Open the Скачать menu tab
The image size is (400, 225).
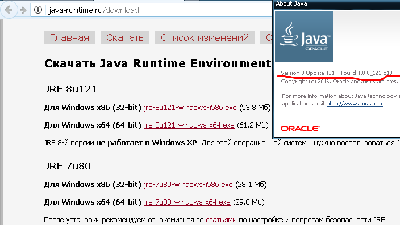point(125,37)
